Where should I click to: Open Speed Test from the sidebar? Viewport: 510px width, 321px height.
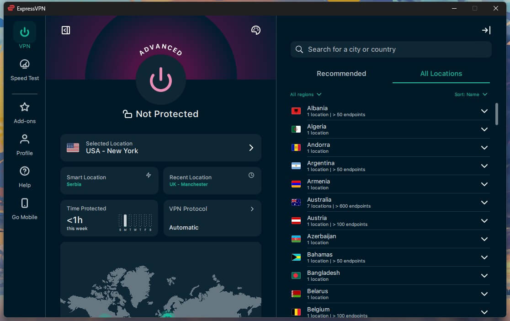(x=24, y=70)
